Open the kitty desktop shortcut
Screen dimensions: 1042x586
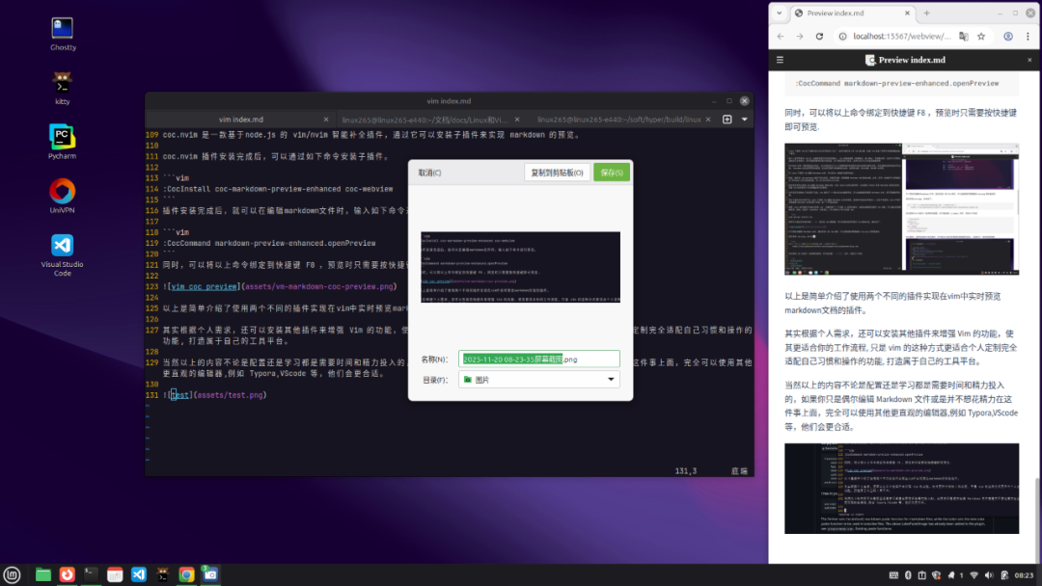click(63, 88)
